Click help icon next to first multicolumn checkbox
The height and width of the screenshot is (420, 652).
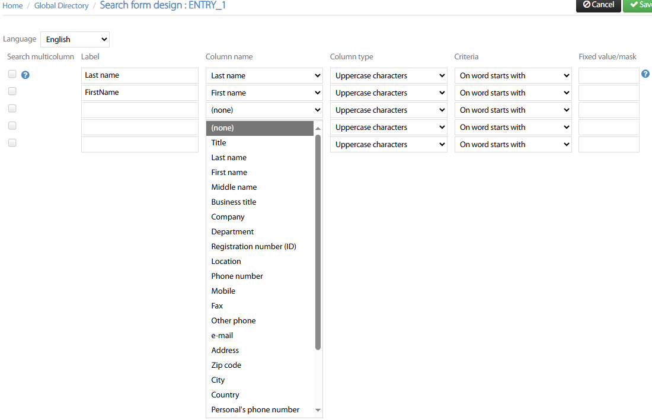pos(25,75)
